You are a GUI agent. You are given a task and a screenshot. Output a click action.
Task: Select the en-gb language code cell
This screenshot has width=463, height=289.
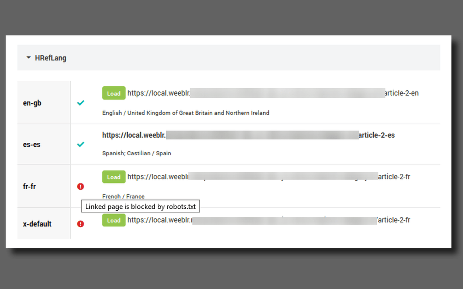tap(44, 103)
